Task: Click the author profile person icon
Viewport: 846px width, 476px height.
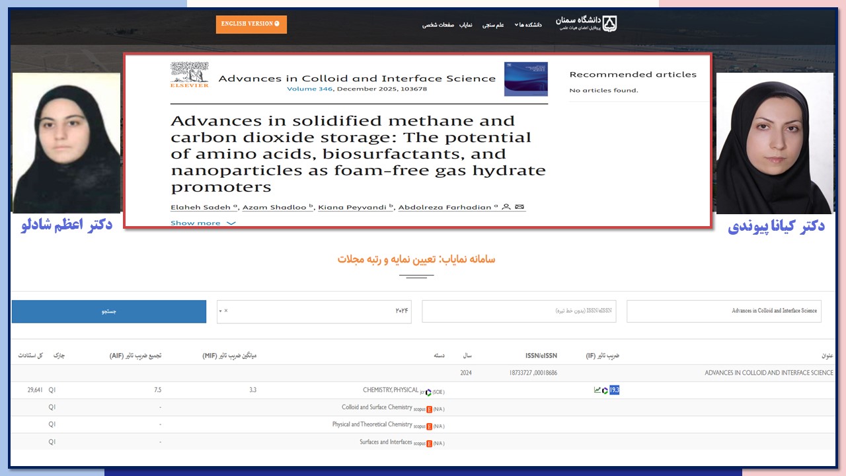Action: click(506, 208)
